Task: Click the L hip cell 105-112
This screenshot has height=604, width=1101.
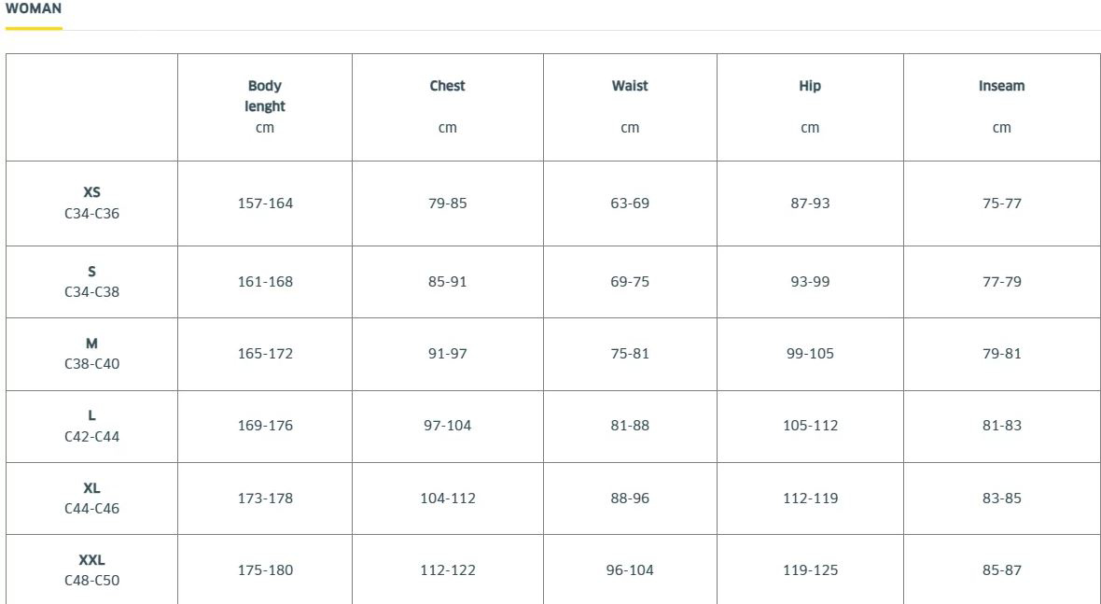Action: (810, 427)
